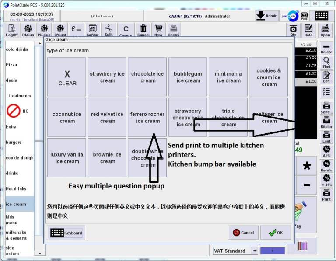Screen dimensions: 336x261
Task: Open the Admin dropdown at top
Action: click(x=267, y=16)
